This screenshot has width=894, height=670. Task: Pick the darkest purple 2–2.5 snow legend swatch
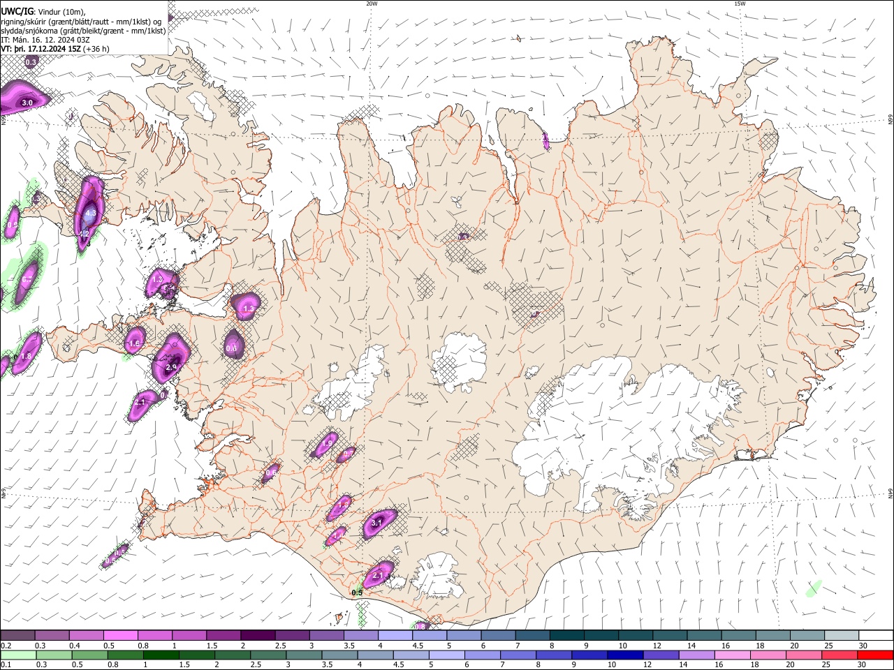258,635
